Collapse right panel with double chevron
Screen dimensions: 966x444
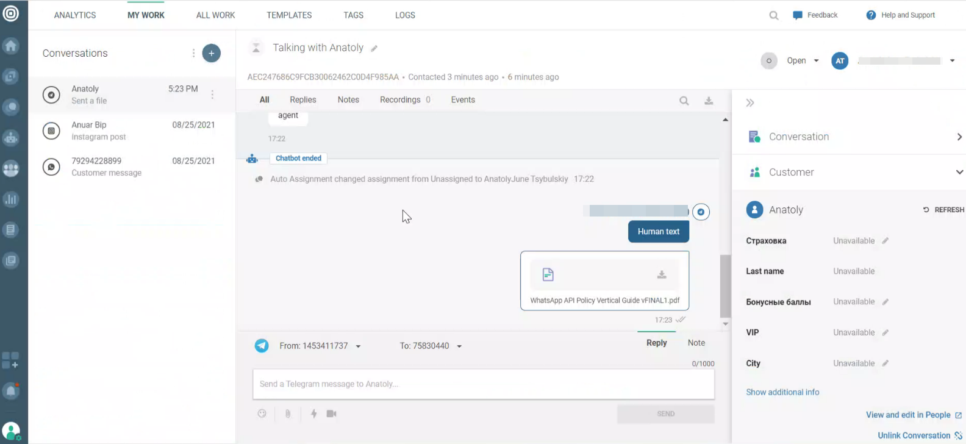pos(750,103)
